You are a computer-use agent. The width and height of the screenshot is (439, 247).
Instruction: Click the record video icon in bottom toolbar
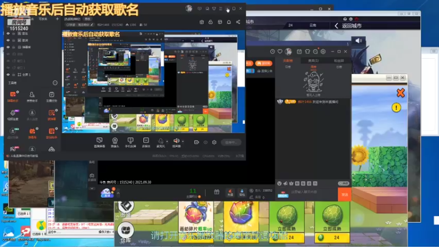click(196, 142)
